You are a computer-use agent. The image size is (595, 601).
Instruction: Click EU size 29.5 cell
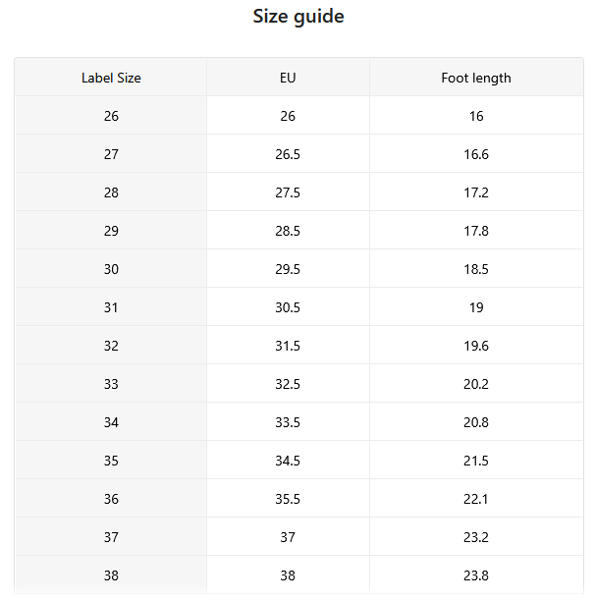(x=288, y=269)
